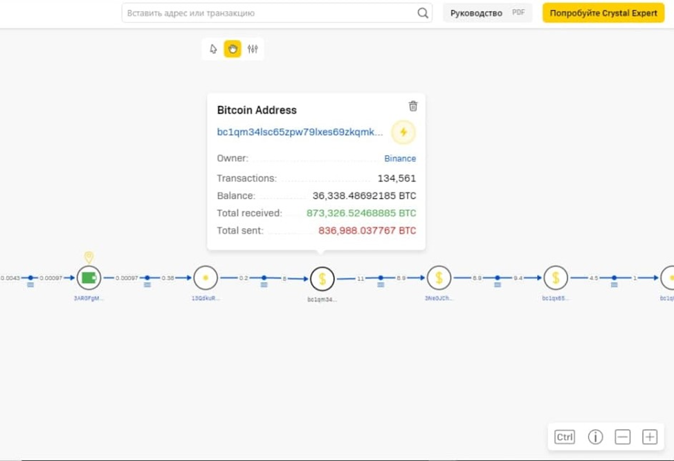Click transaction dot between 4.5 and 1
The height and width of the screenshot is (461, 674).
pyautogui.click(x=614, y=278)
